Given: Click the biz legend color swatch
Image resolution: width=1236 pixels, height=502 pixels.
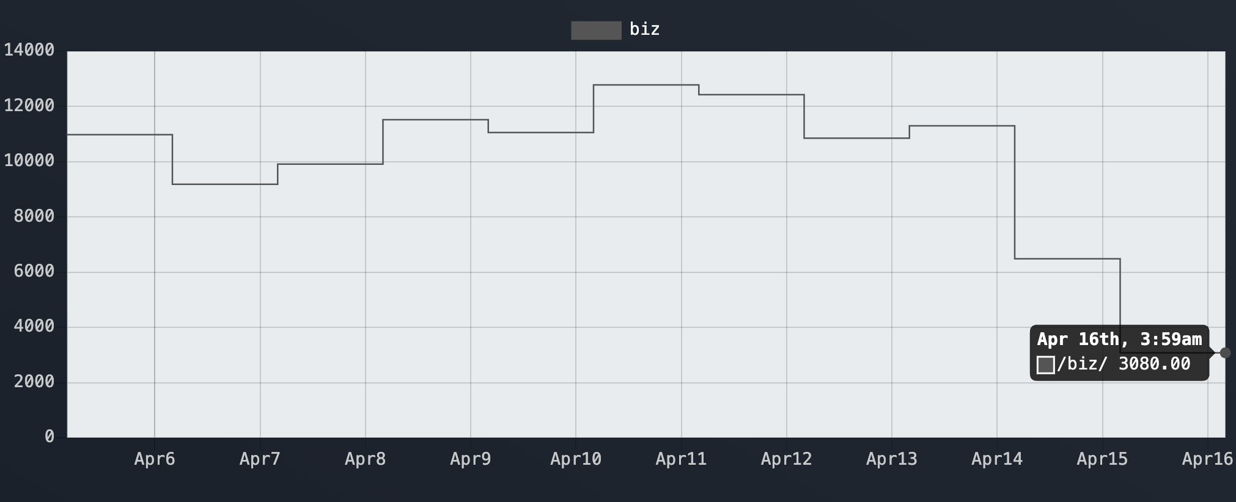Looking at the screenshot, I should tap(596, 30).
